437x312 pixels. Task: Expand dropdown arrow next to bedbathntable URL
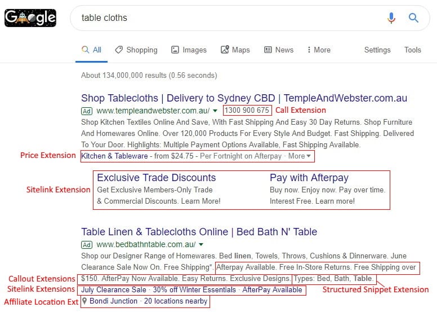(201, 245)
